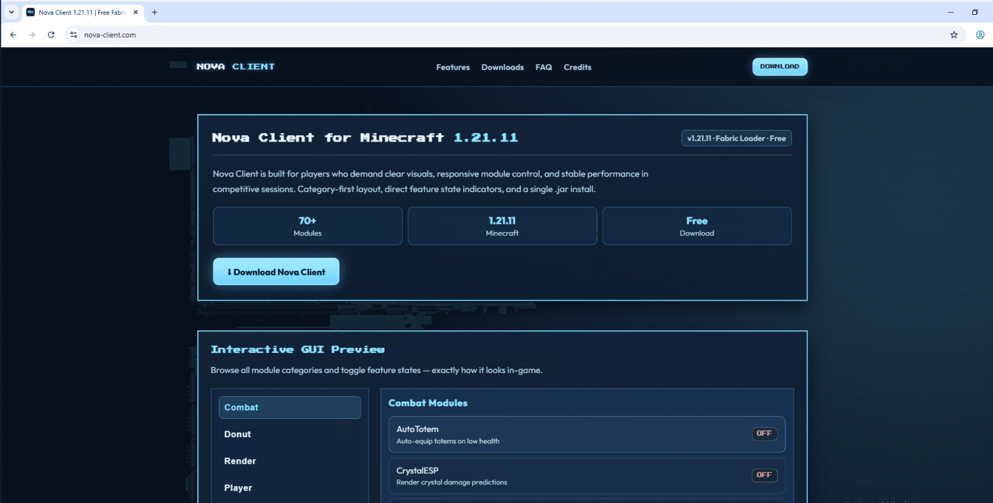Reload the nova-client.com page
The image size is (993, 503).
coord(51,35)
